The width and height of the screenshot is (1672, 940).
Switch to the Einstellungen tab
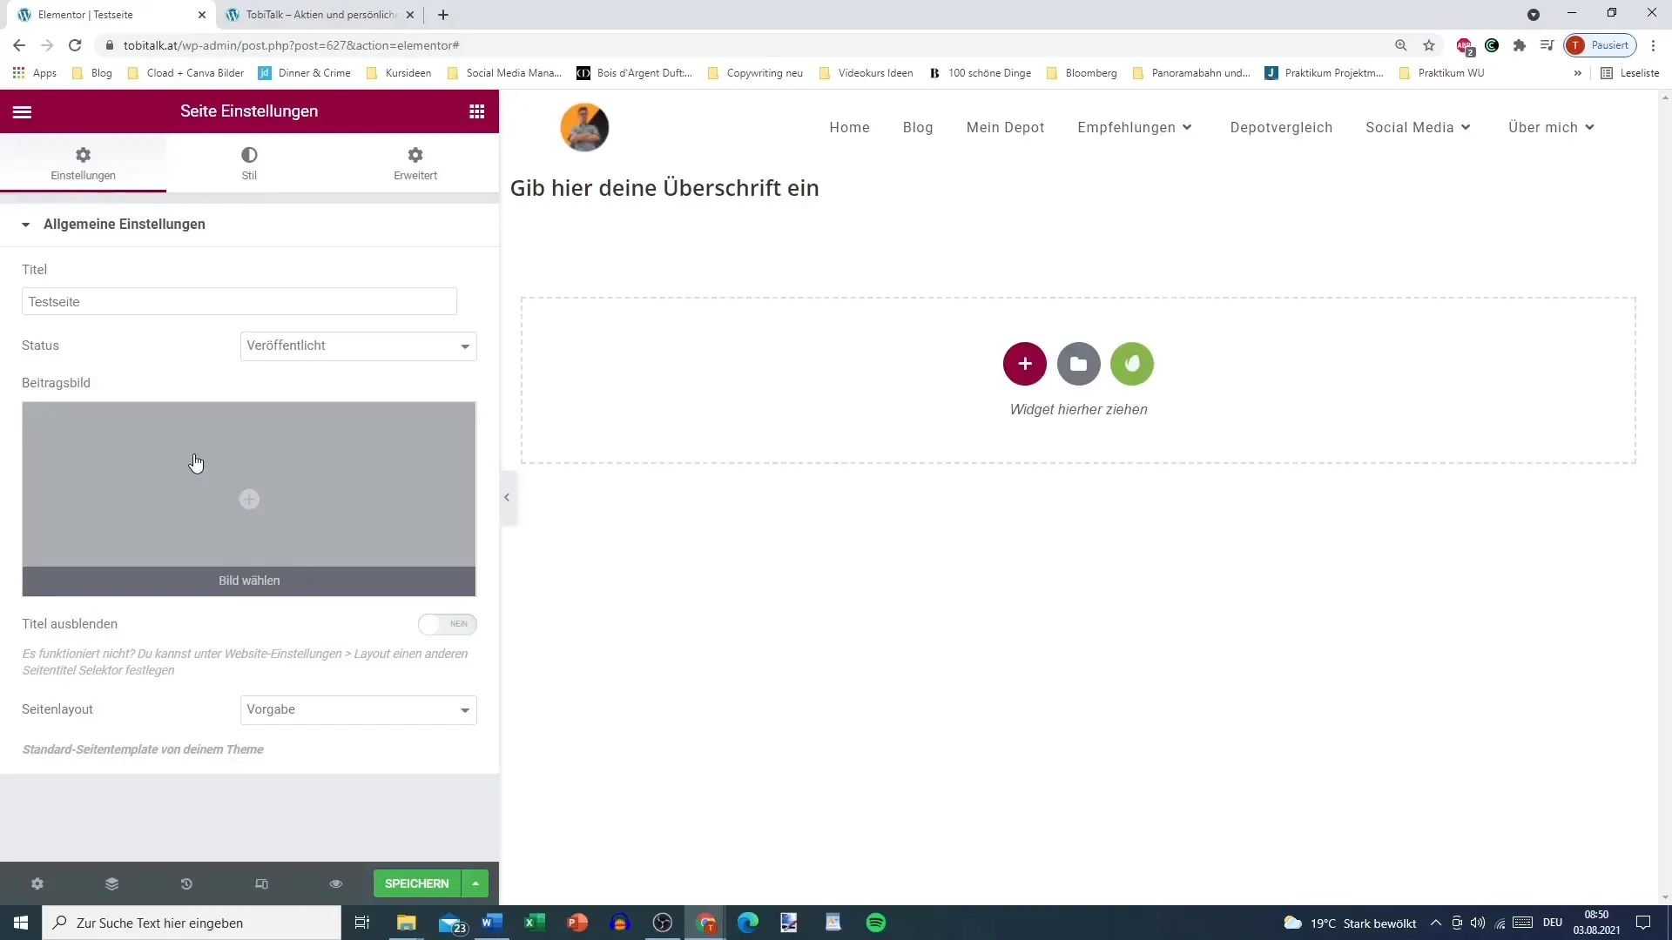[83, 164]
